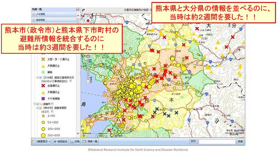Click the 1~50 small yellow circle legend entry
Screen dimensions: 278x154
point(43,116)
